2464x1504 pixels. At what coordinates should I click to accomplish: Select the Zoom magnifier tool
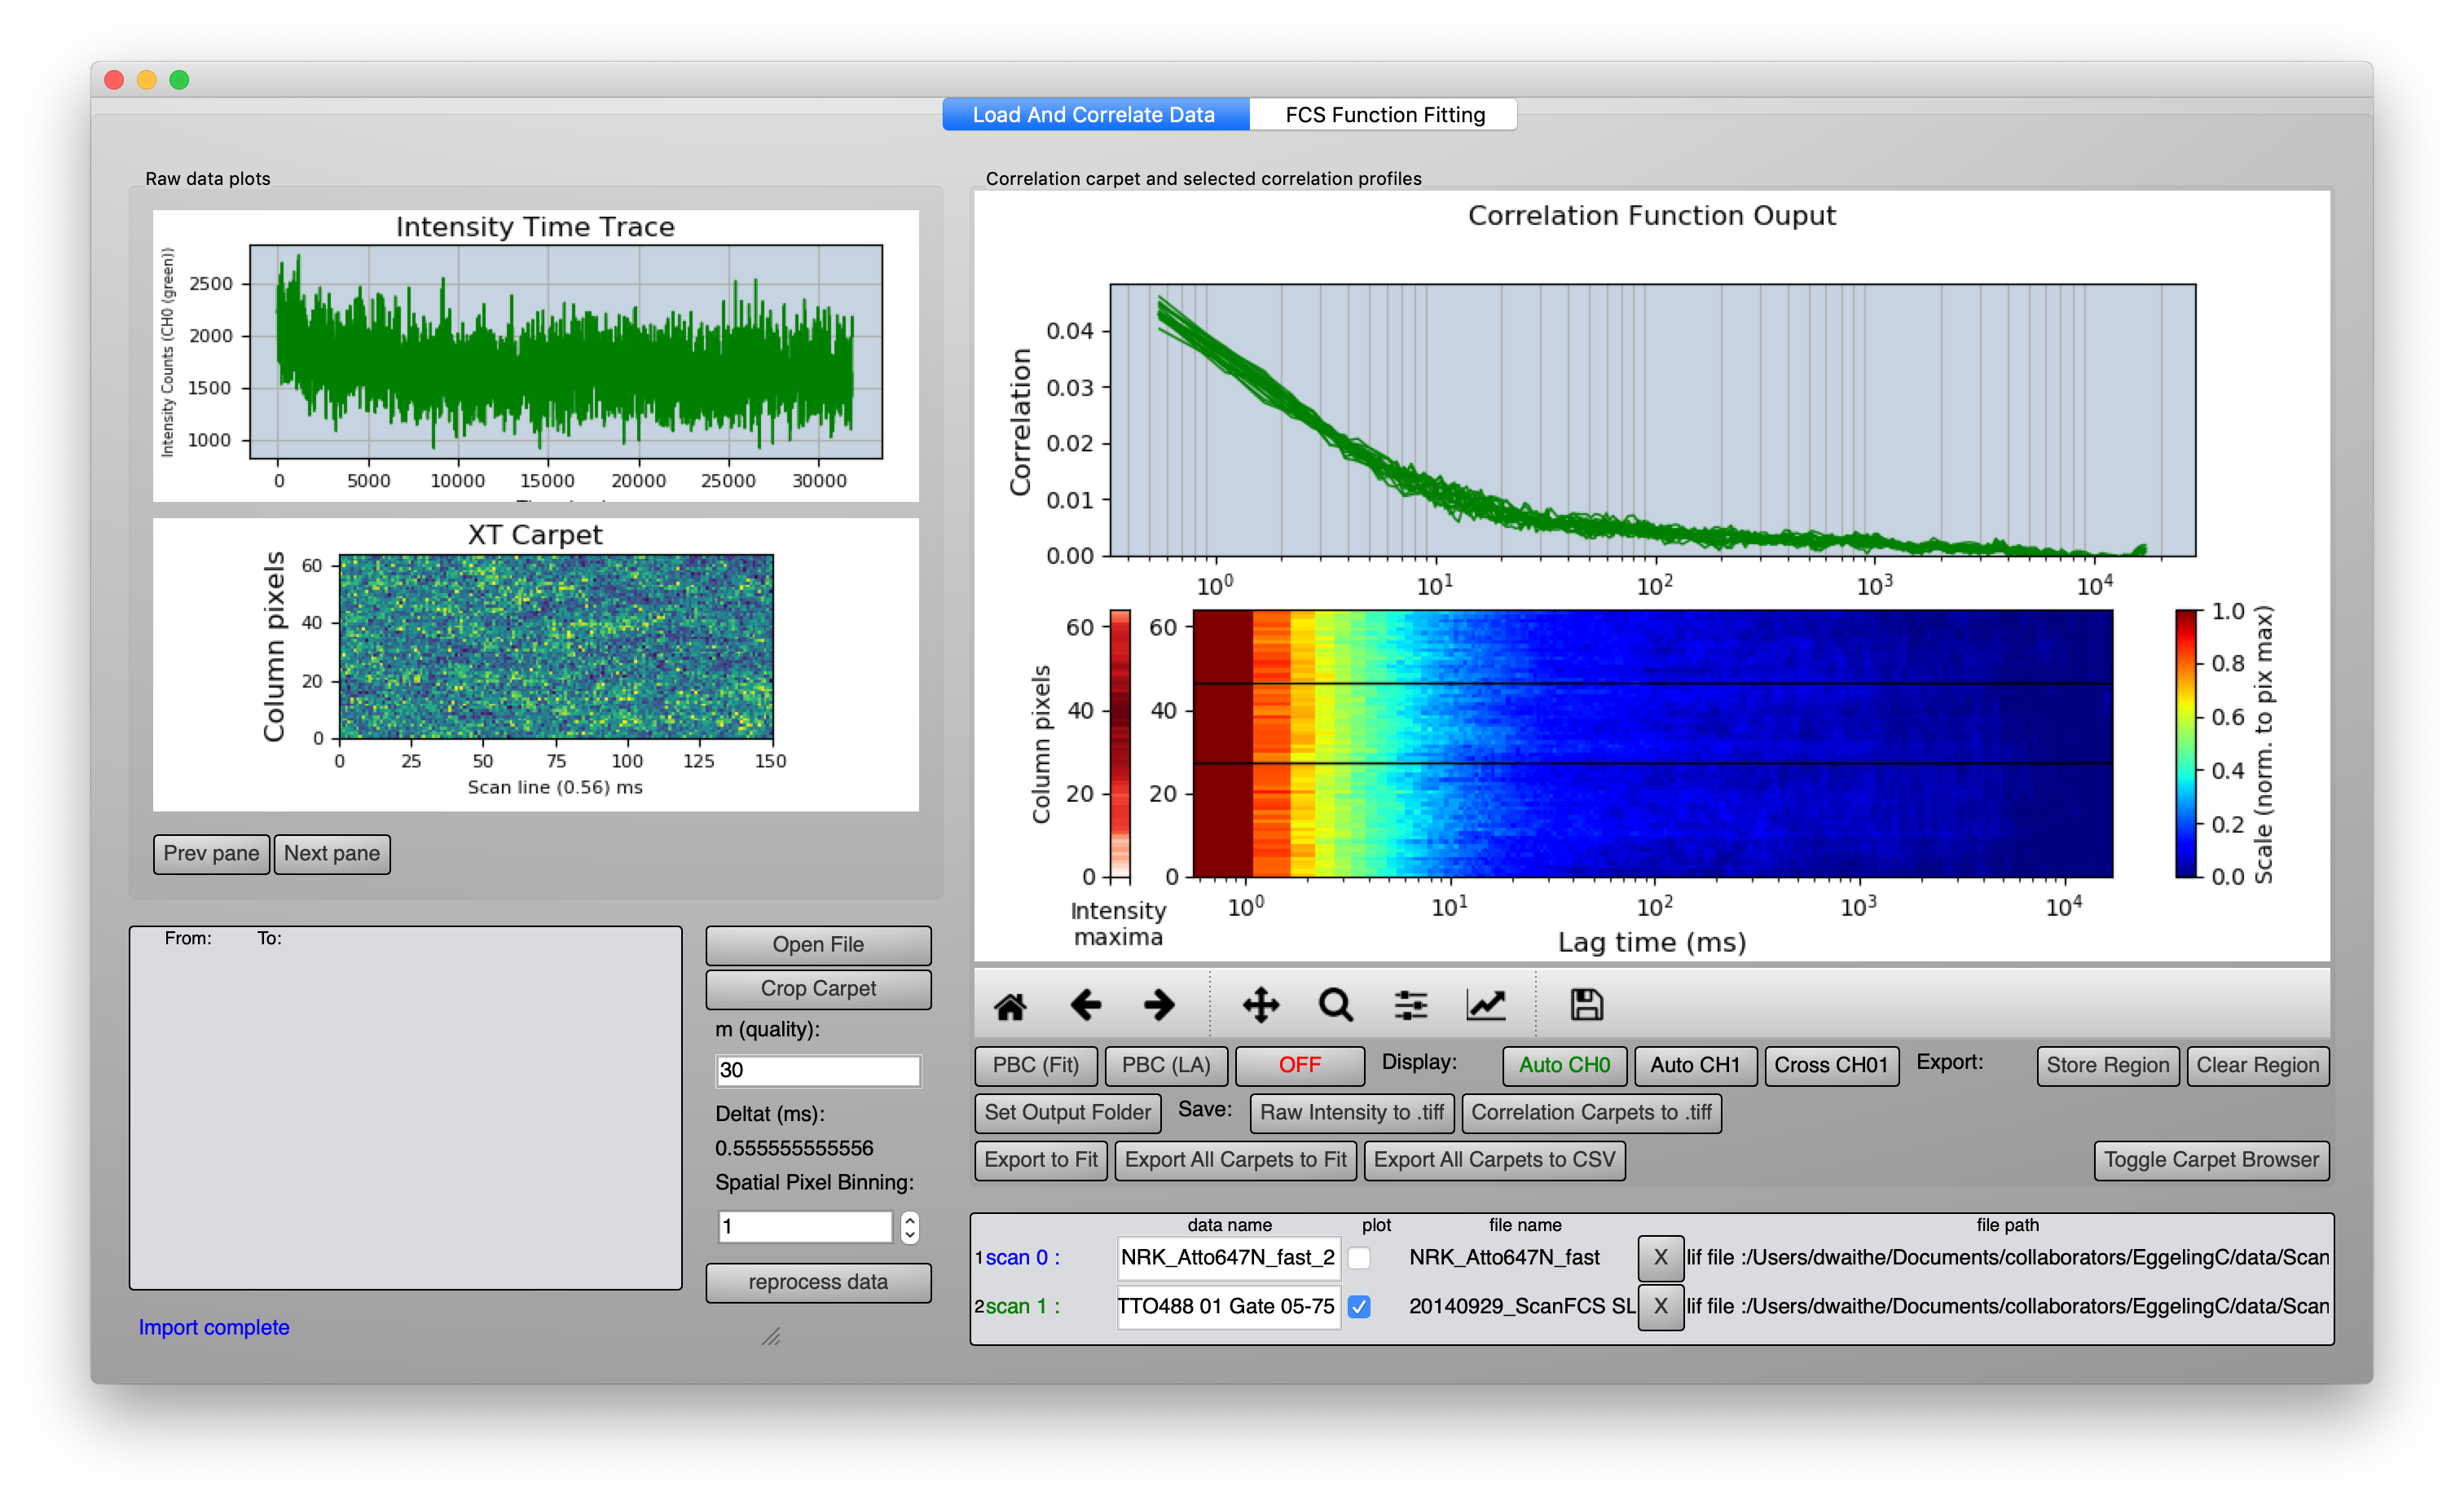[1336, 1005]
